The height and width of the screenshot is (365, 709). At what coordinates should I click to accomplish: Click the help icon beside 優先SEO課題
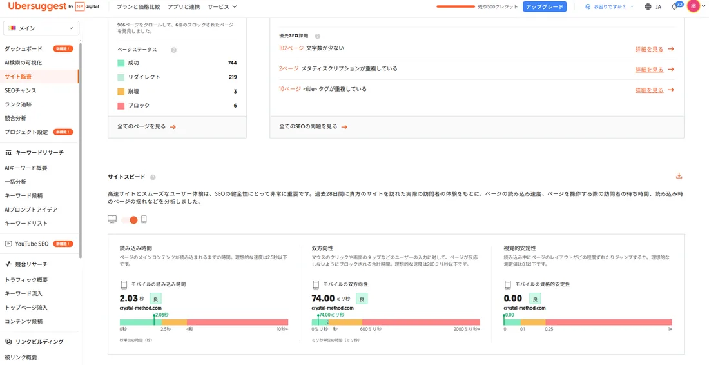tap(317, 35)
